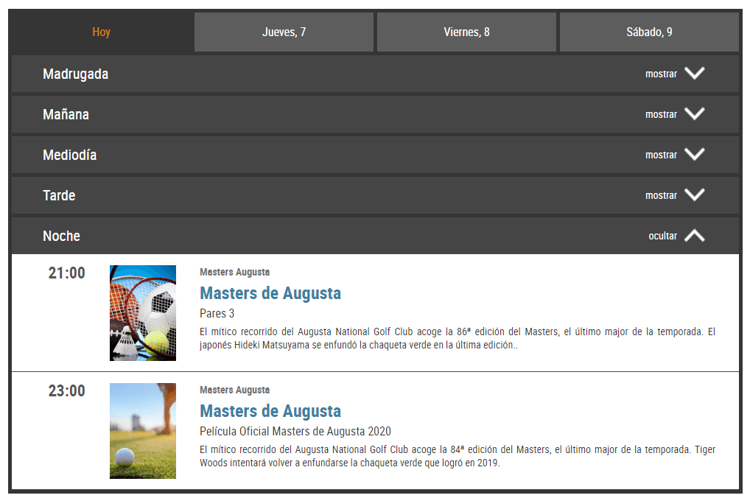Expand Mediodía section chevron
The height and width of the screenshot is (498, 750).
(x=695, y=155)
